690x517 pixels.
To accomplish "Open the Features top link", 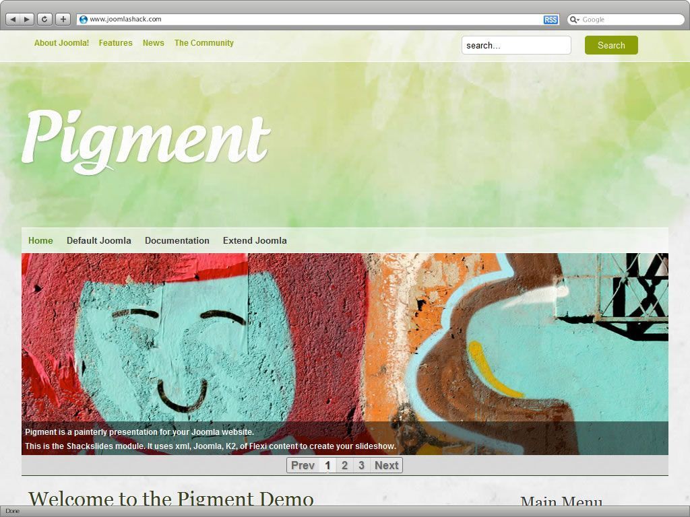I will point(116,43).
